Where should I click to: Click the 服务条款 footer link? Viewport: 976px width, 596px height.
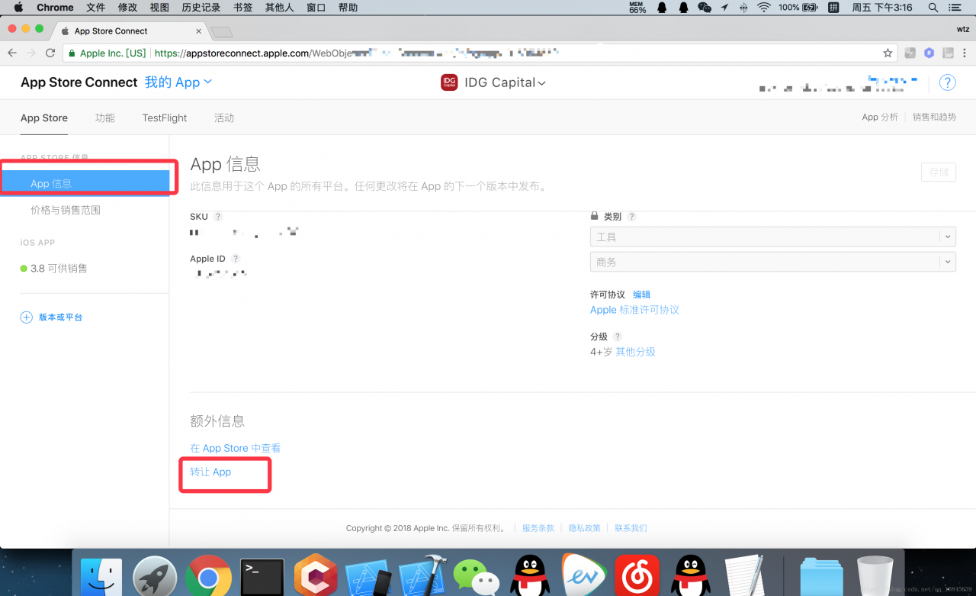538,528
